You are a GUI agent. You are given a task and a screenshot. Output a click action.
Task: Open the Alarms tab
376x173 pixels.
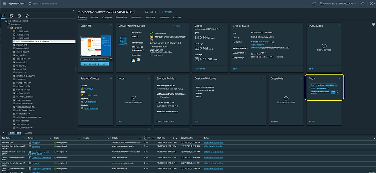click(28, 132)
